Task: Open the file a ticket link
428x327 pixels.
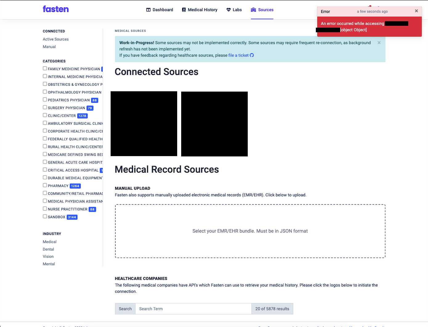Action: tap(238, 55)
